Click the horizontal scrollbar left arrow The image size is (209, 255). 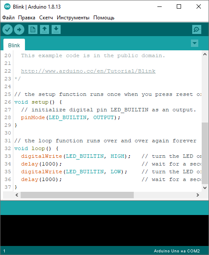17,195
